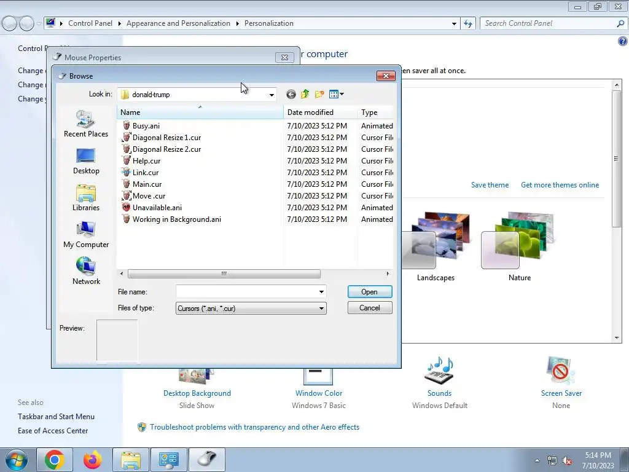The height and width of the screenshot is (472, 629).
Task: Expand the File name dropdown arrow
Action: coord(321,292)
